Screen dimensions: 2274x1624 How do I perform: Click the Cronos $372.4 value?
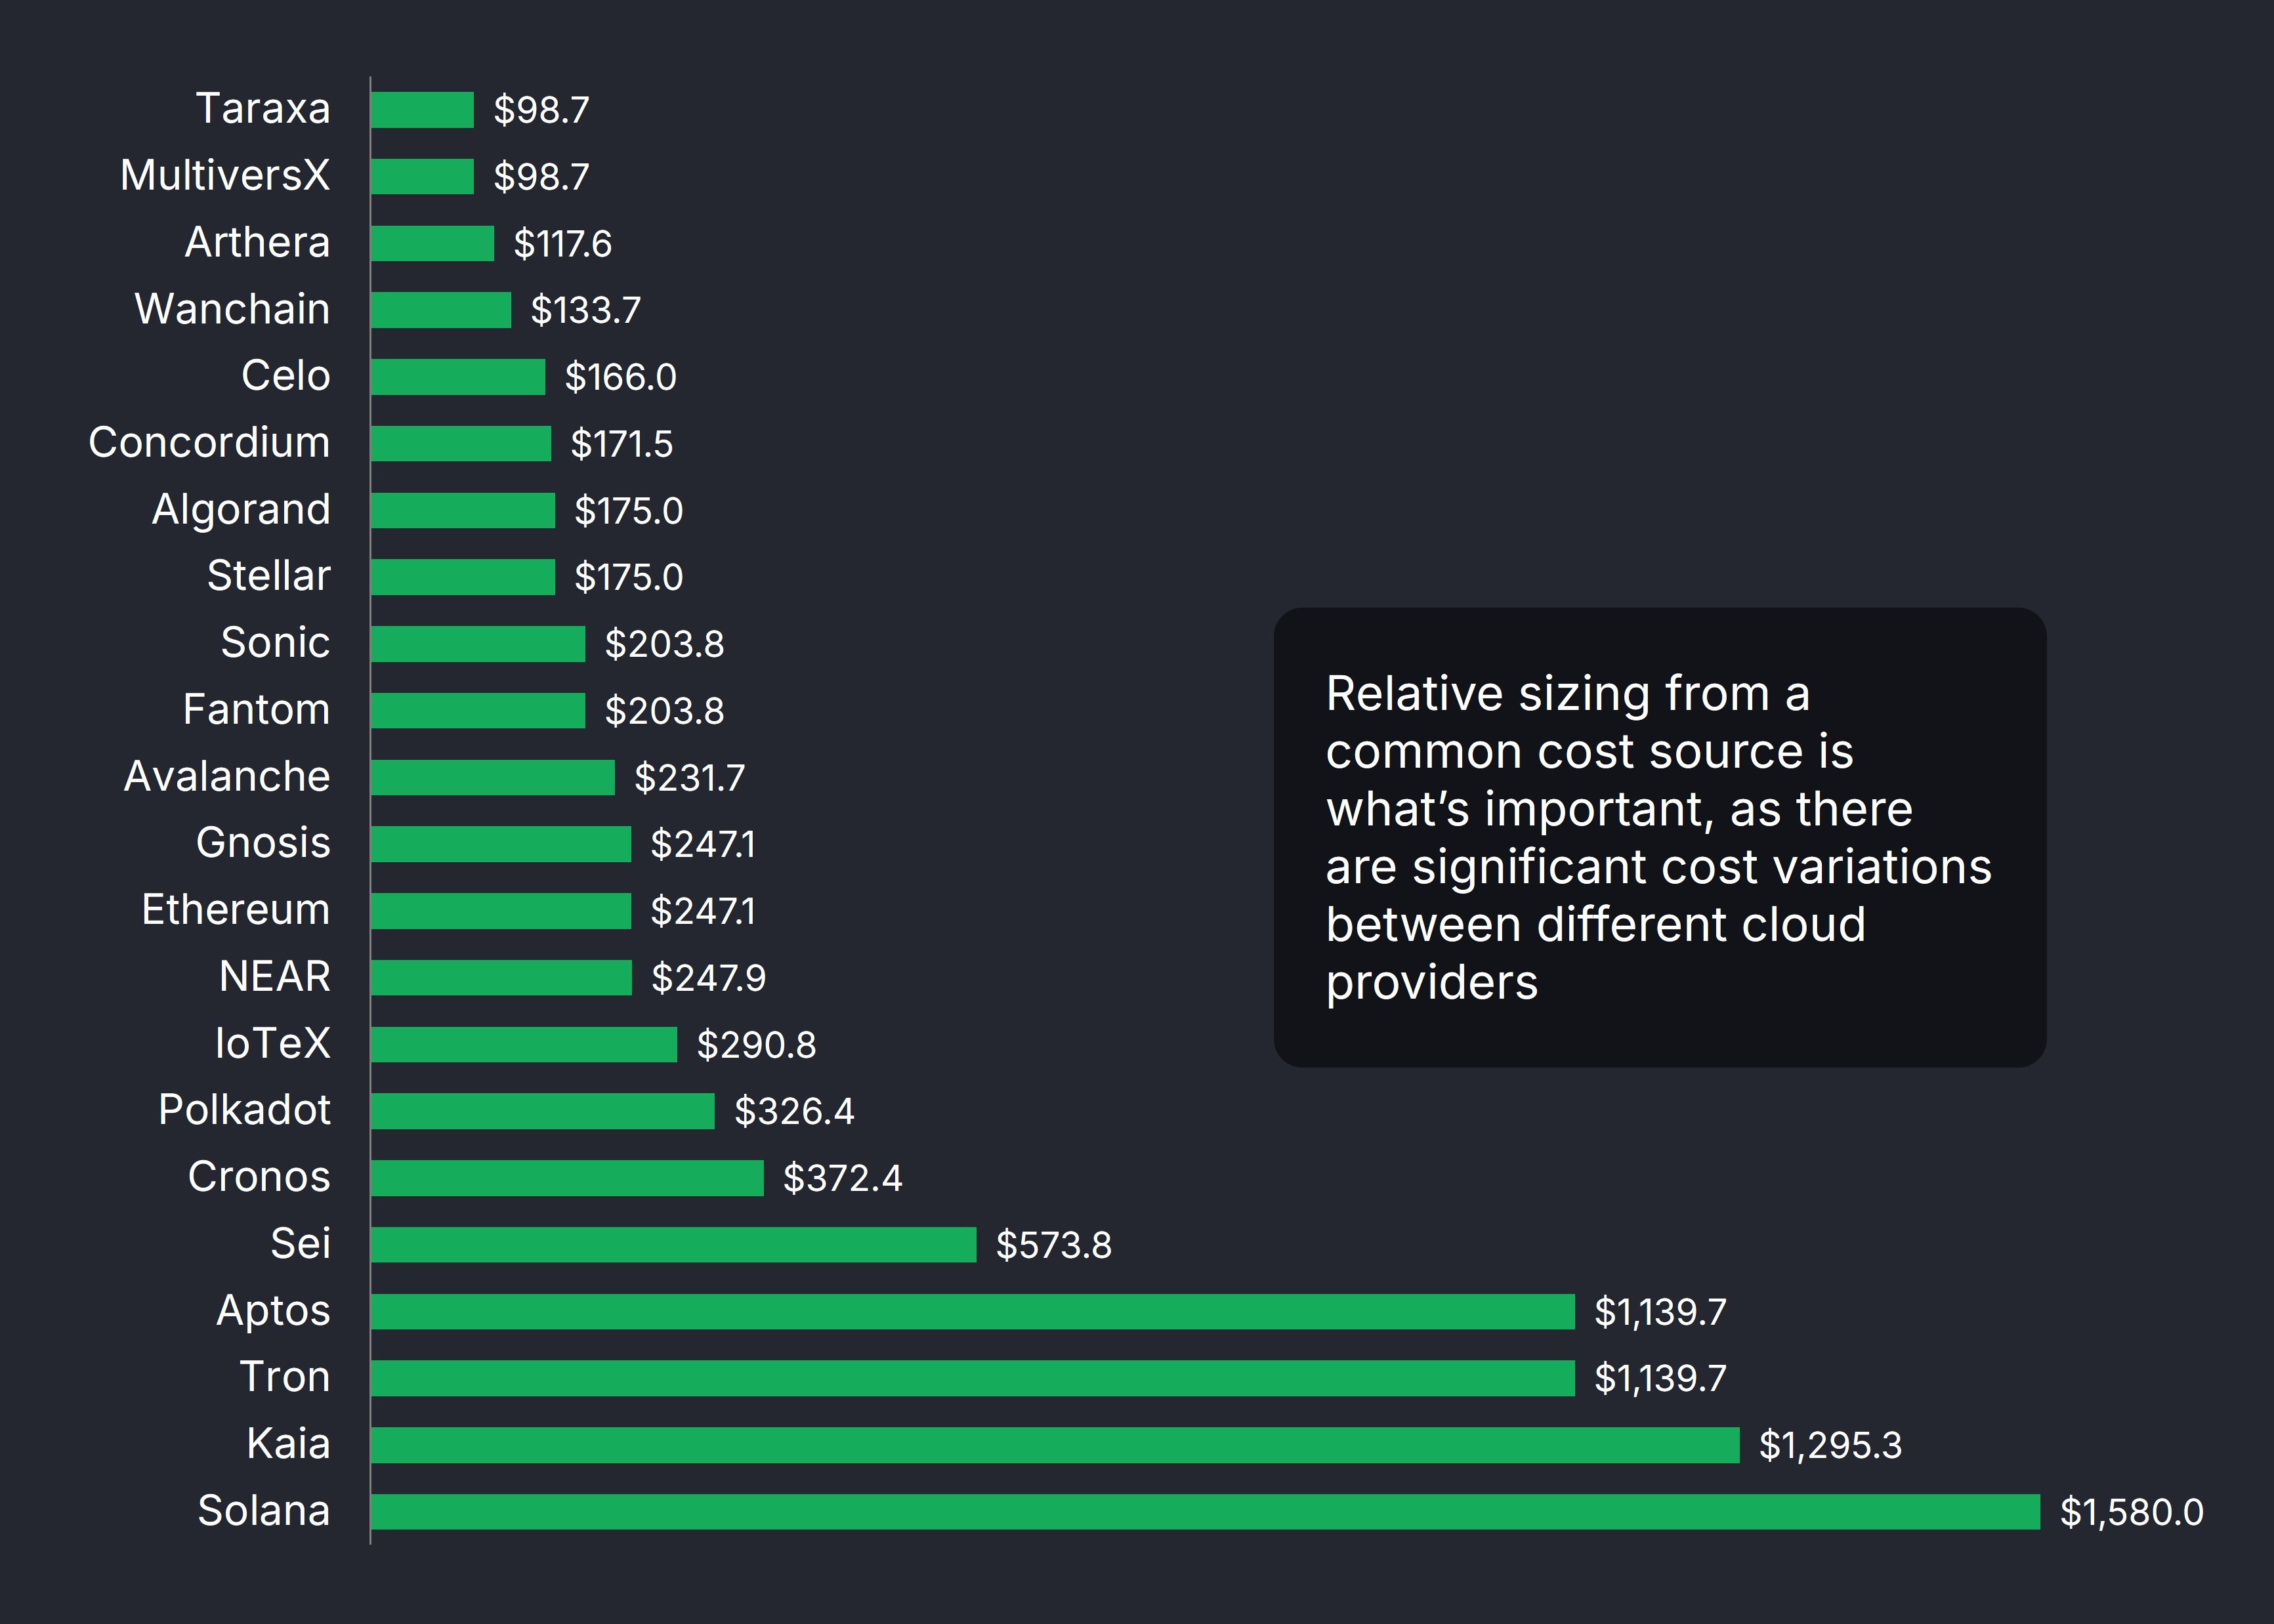tap(842, 1178)
